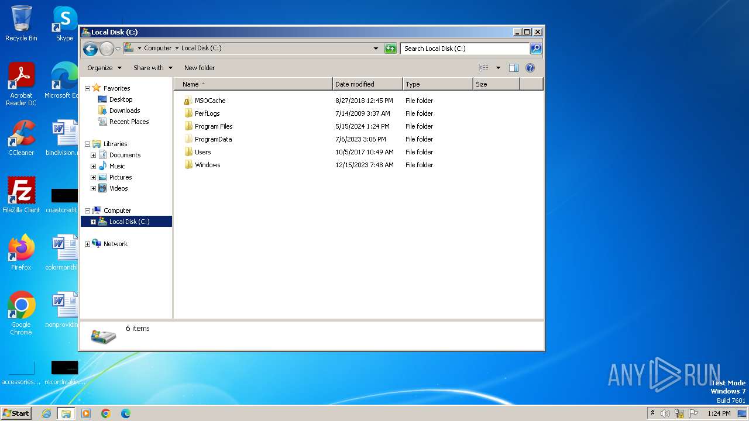This screenshot has height=421, width=749.
Task: Open the Documents library
Action: pos(125,155)
